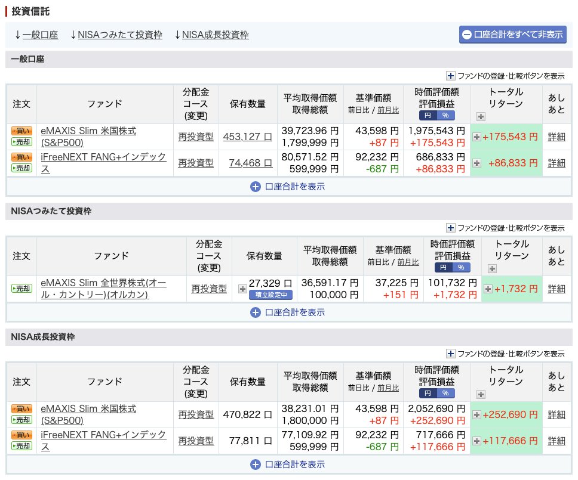Click 再投資型 for iFreeNEXT FANG+ in NISA成長投資枠
This screenshot has height=480, width=578.
196,441
